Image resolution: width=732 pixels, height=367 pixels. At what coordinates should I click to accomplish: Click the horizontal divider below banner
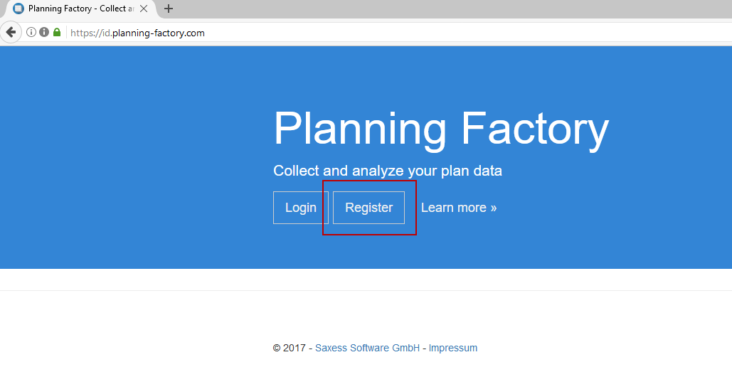[x=366, y=290]
